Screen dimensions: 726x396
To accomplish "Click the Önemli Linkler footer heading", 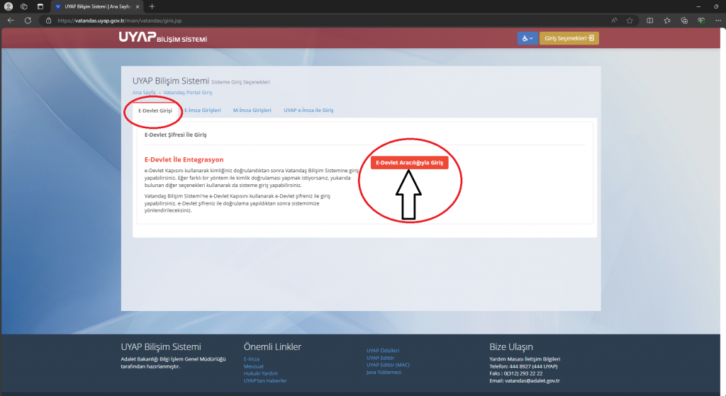I will pyautogui.click(x=272, y=347).
